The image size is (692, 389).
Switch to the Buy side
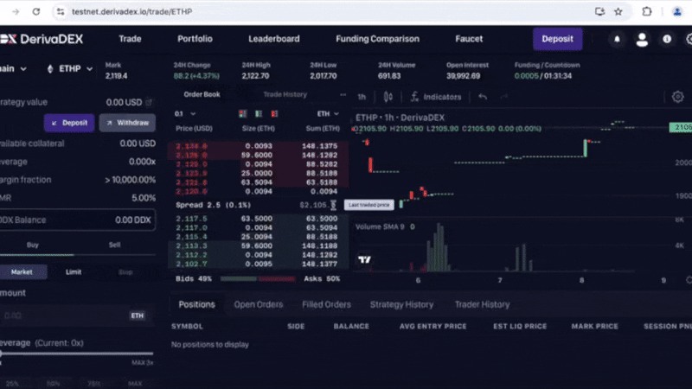33,245
